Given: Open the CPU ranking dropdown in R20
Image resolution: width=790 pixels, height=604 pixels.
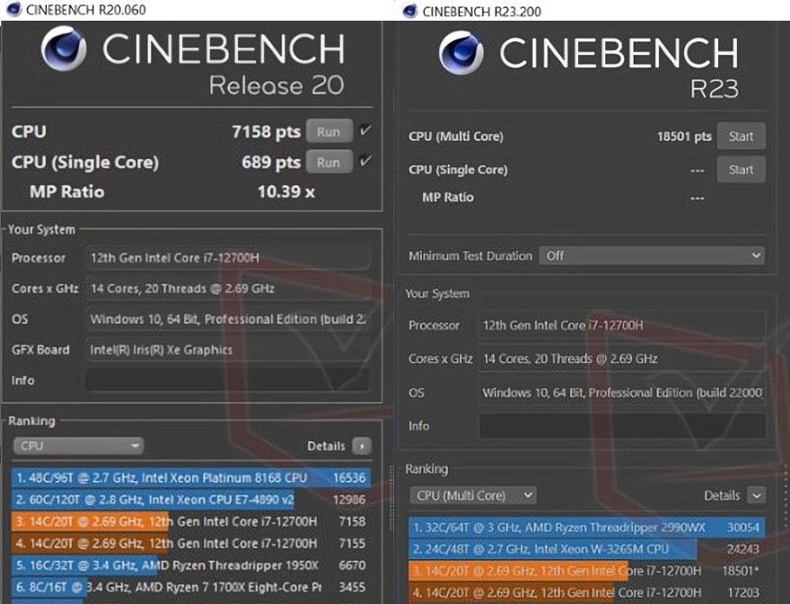Looking at the screenshot, I should [x=78, y=446].
